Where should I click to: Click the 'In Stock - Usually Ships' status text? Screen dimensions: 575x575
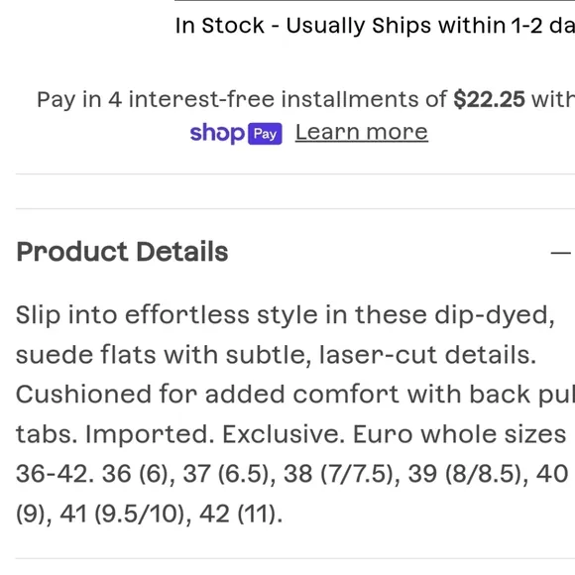(x=375, y=26)
